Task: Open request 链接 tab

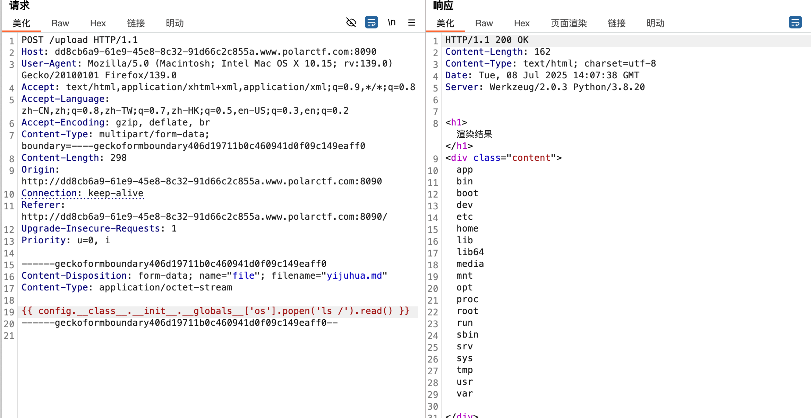Action: 136,23
